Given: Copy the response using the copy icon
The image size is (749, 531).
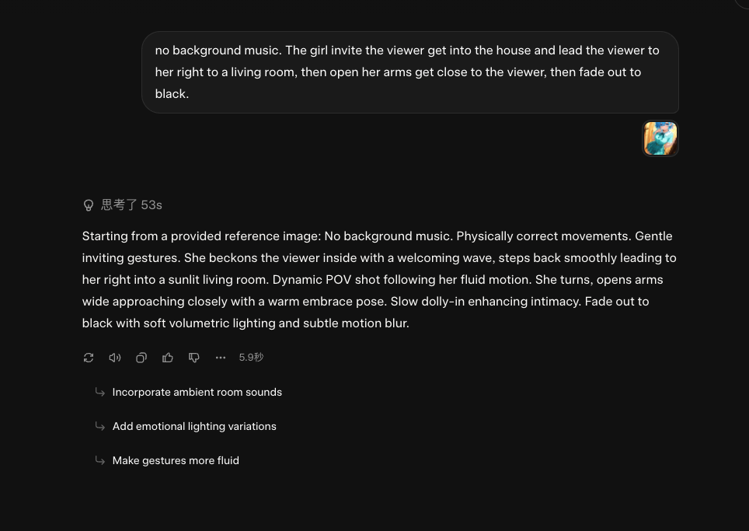Looking at the screenshot, I should pos(141,358).
